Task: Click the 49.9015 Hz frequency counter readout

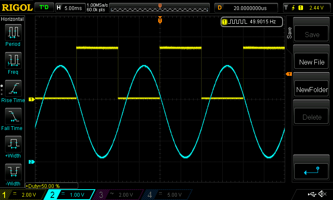Action: [252, 22]
